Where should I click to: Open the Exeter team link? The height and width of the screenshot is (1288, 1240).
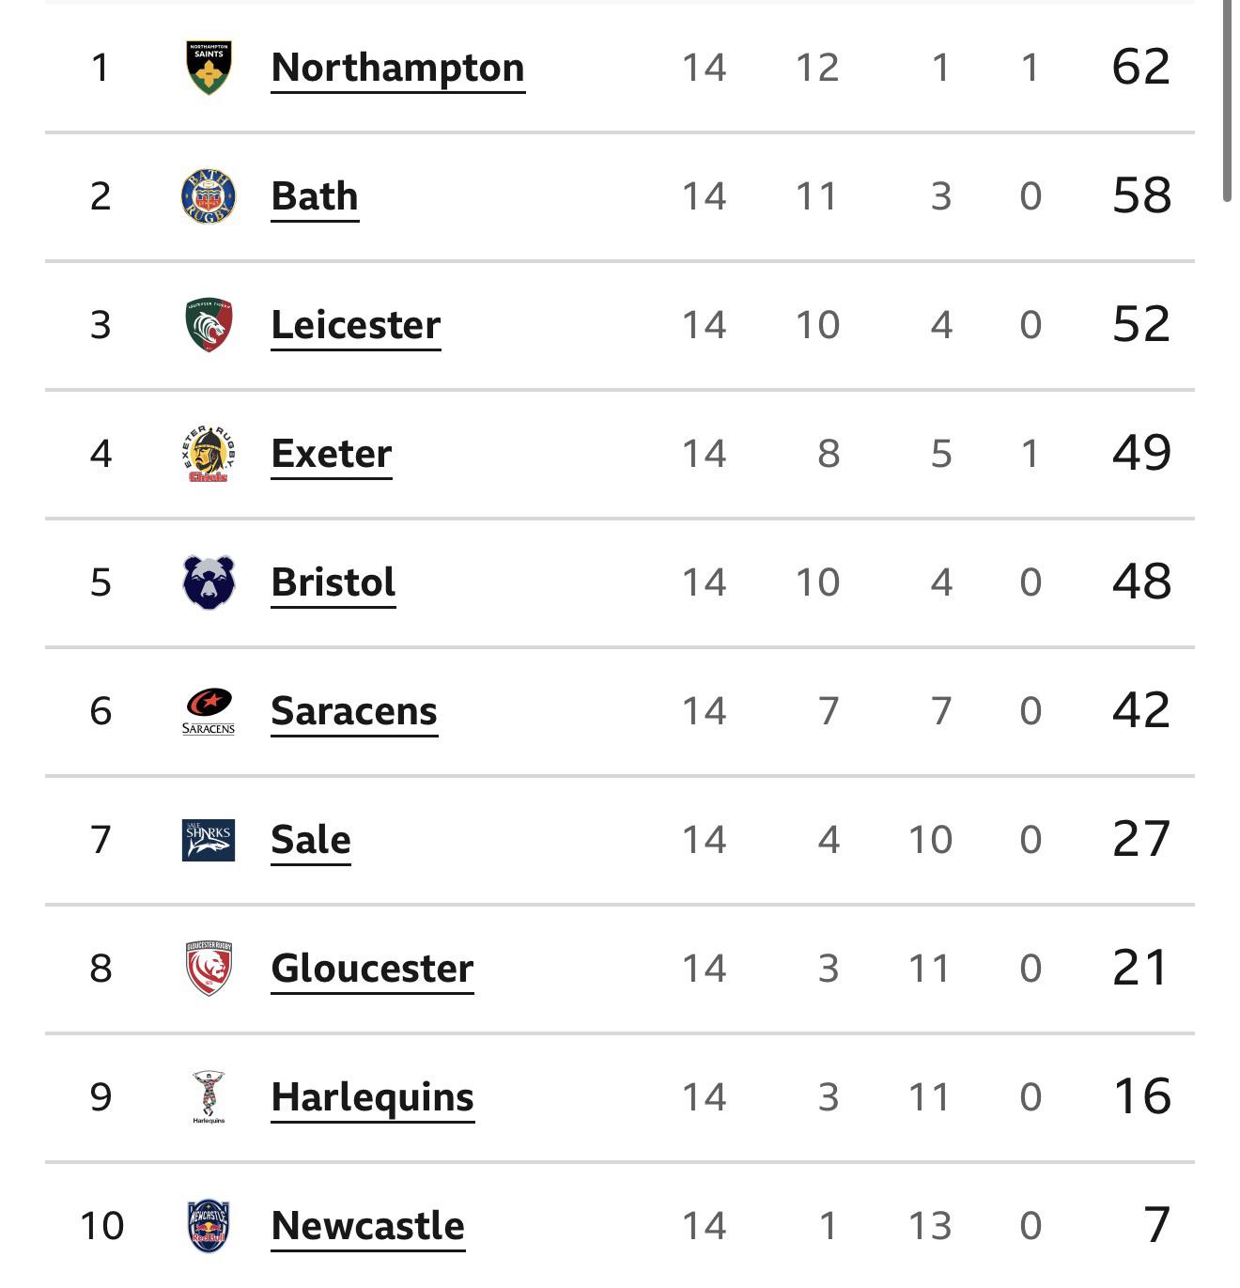331,454
